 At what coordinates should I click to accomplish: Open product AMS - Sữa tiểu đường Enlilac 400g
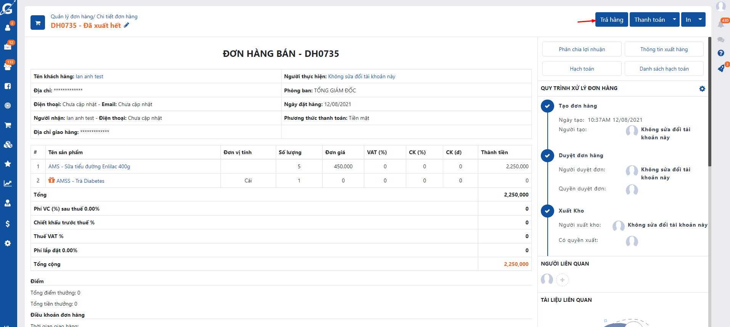89,166
